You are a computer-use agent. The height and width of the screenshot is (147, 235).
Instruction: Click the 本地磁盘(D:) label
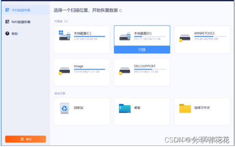[143, 33]
